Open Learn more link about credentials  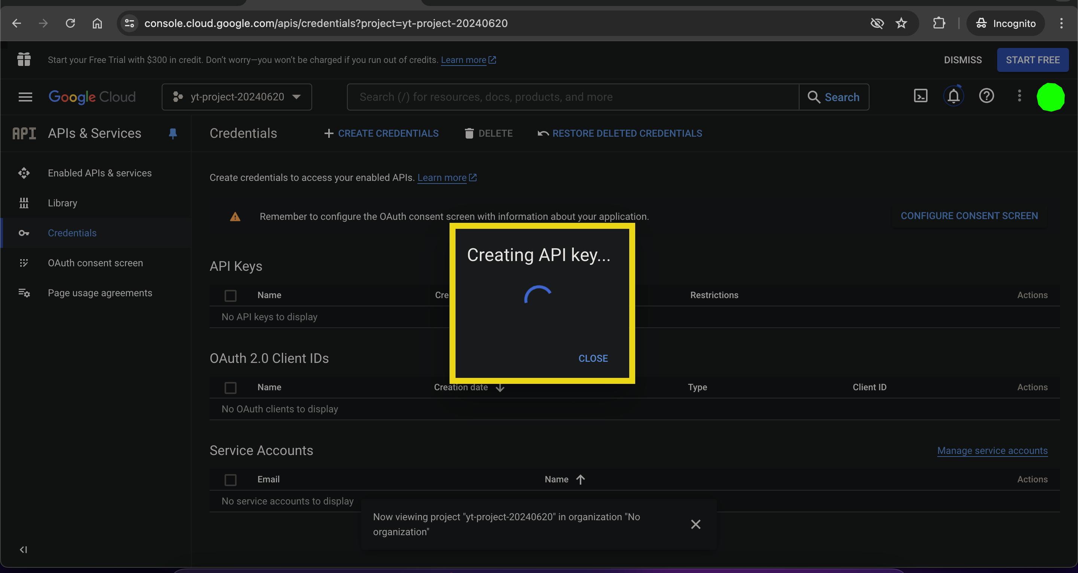coord(447,178)
